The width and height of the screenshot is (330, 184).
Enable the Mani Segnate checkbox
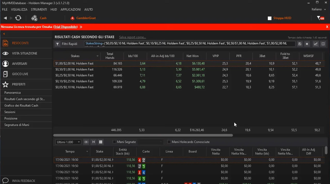[x=114, y=142]
